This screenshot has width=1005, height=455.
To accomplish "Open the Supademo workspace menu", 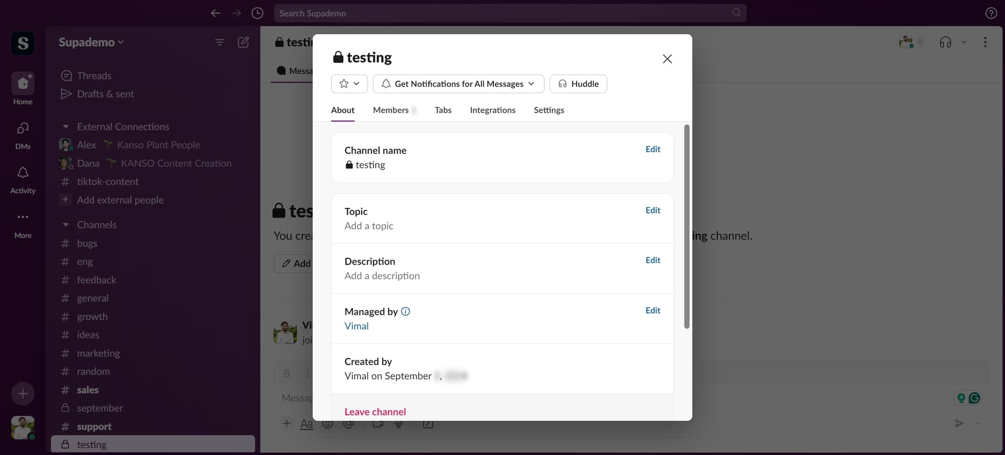I will pos(91,42).
